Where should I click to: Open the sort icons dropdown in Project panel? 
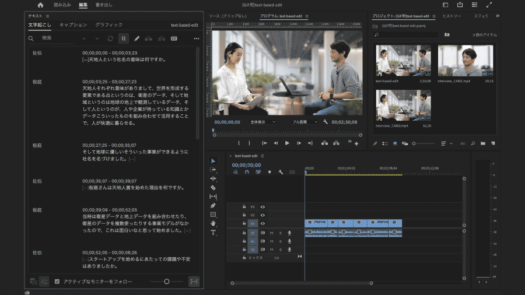[447, 143]
